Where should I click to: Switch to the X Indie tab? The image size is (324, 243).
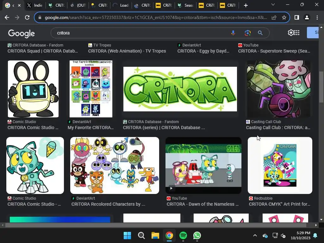[34, 5]
